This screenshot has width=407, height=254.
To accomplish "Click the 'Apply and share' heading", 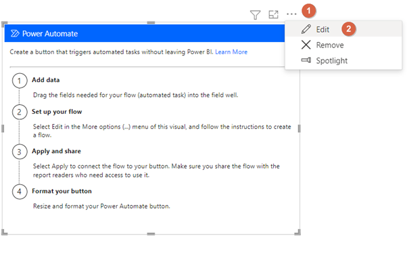I will point(56,151).
